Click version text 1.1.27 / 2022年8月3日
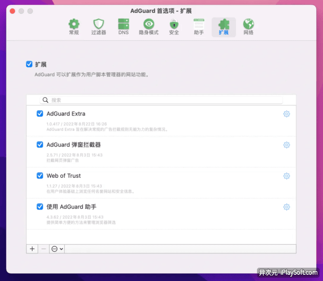This screenshot has height=281, width=323. (74, 186)
